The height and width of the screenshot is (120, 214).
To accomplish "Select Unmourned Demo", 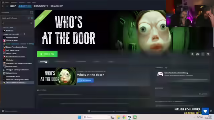I will point(13,76).
